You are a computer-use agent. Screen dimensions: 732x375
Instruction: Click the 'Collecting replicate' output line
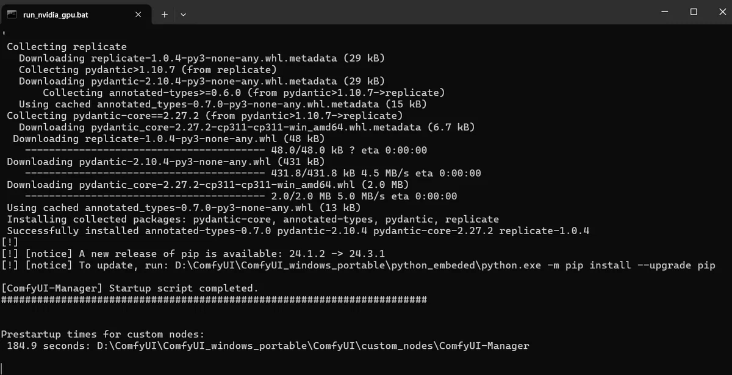67,47
